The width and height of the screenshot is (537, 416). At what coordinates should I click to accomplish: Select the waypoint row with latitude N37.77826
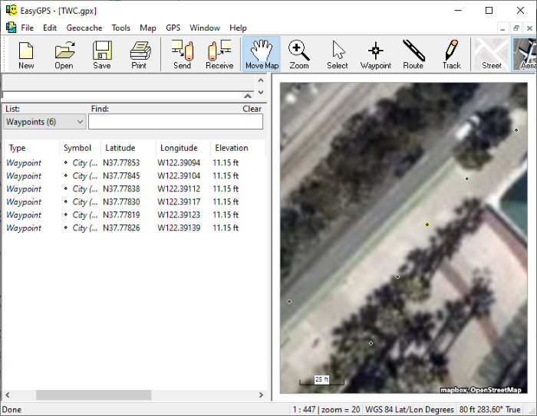click(x=134, y=228)
